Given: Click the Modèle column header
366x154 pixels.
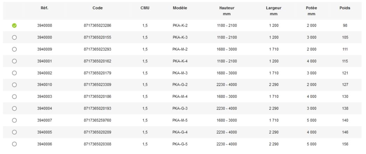Looking at the screenshot, I should pyautogui.click(x=180, y=8).
